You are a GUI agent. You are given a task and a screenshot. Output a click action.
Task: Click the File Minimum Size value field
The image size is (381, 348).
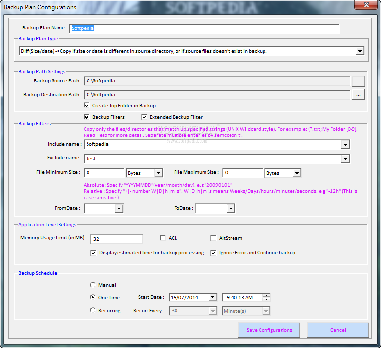[104, 173]
